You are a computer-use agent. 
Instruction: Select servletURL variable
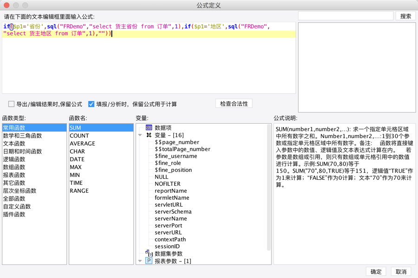tap(169, 205)
